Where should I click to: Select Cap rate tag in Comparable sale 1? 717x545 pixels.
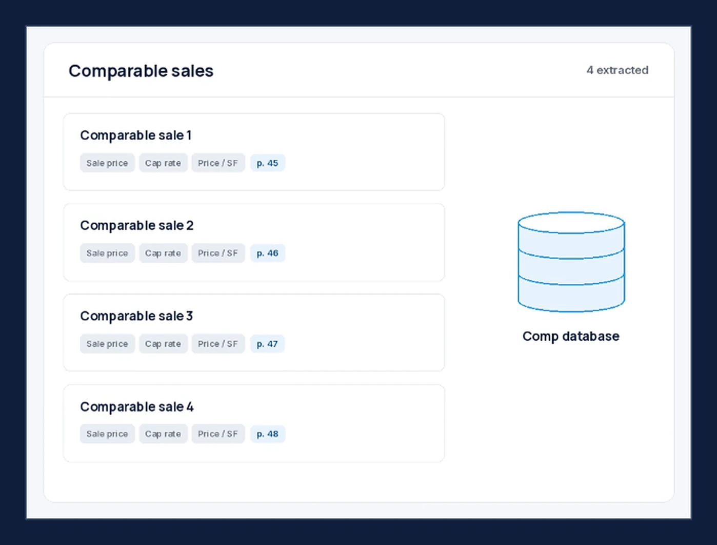pos(163,163)
